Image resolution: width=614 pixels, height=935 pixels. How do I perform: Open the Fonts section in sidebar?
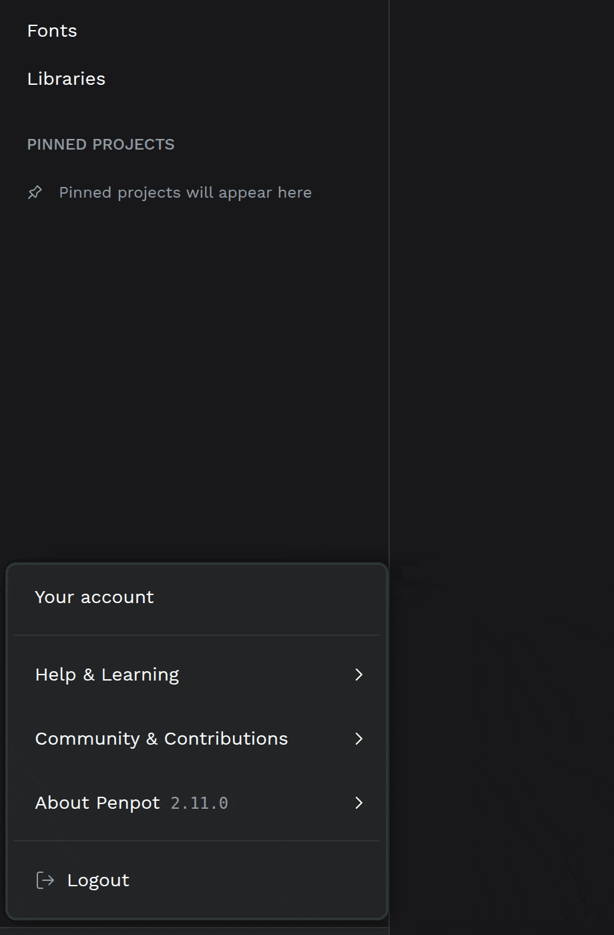click(52, 31)
